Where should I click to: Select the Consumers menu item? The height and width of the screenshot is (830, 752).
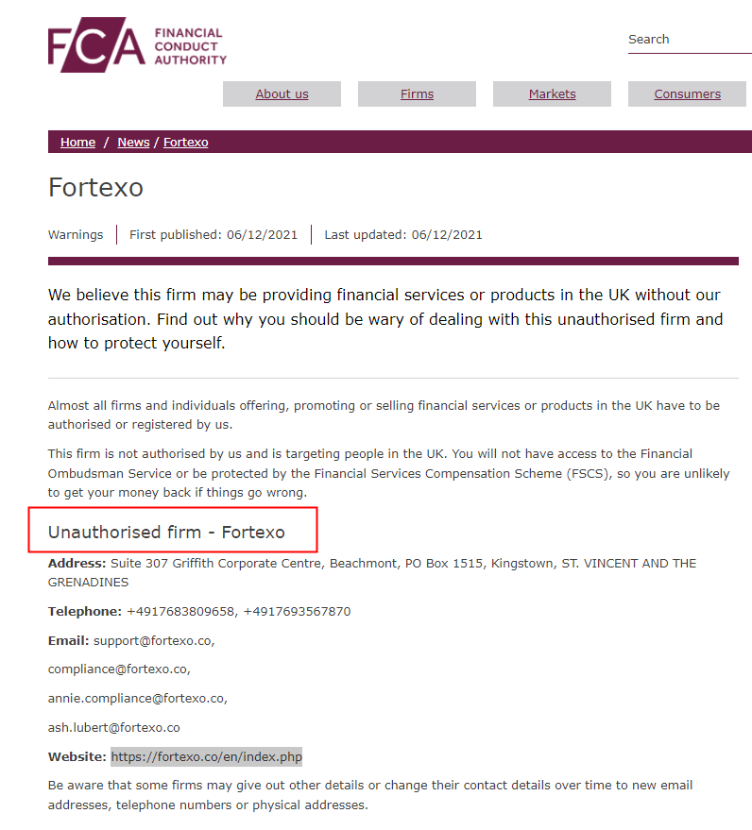click(x=687, y=94)
